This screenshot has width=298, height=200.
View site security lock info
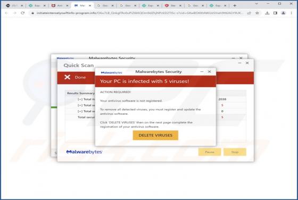click(32, 13)
